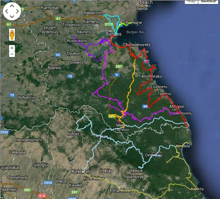220x199 pixels.
Task: Click the Sredets town label
Action: click(77, 63)
